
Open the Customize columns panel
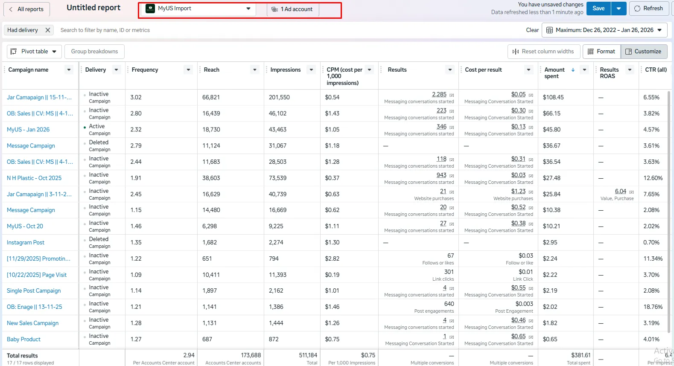click(x=643, y=52)
